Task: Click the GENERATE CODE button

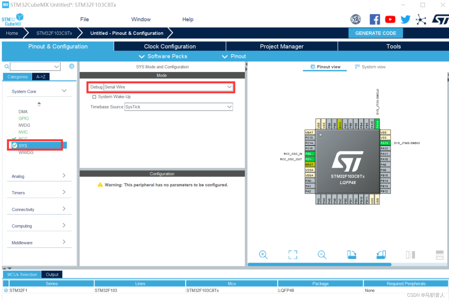Action: (x=375, y=33)
